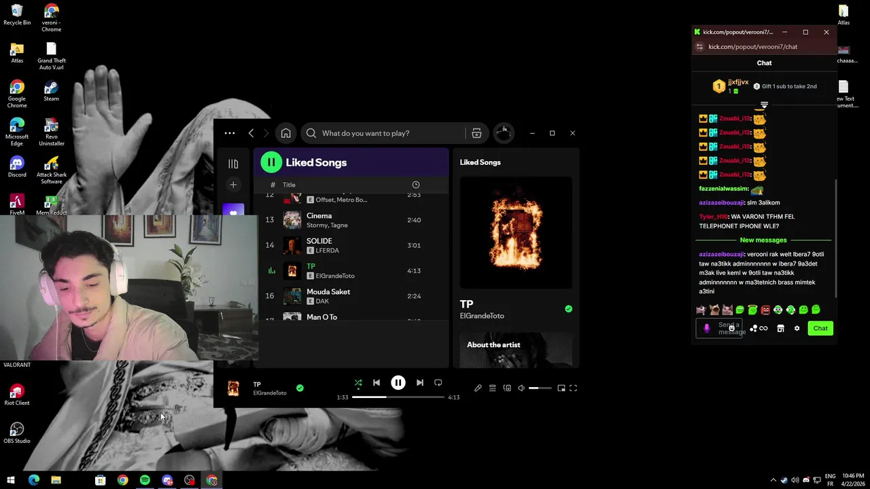Toggle shuffle in Spotify player

[x=358, y=383]
